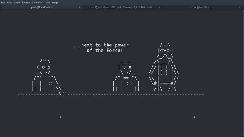The width and height of the screenshot is (244, 137).
Task: Open the Terminal menu
Action: coord(37,3)
